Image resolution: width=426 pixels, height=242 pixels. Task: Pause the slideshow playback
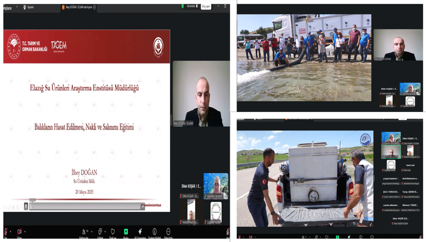pyautogui.click(x=26, y=207)
